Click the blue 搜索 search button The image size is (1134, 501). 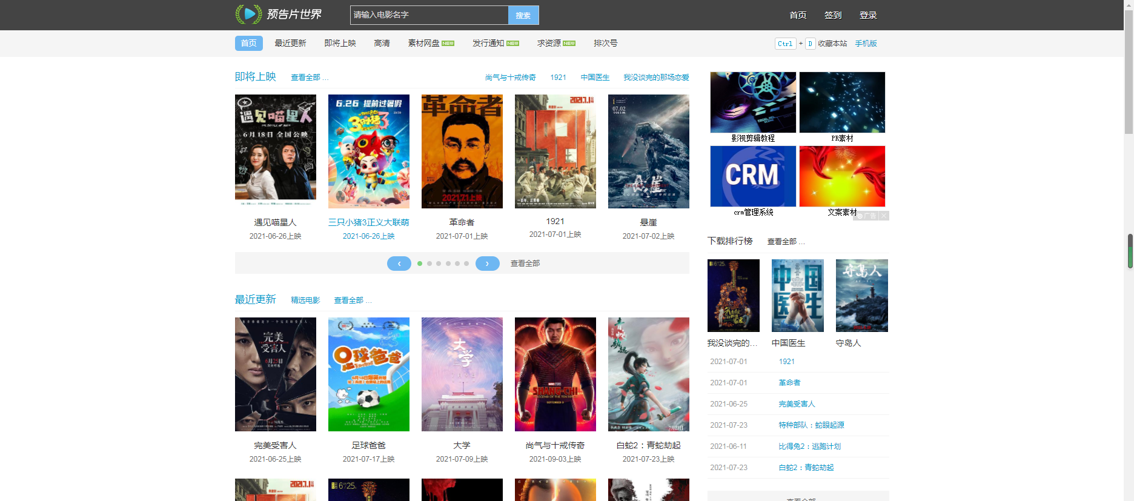coord(523,15)
